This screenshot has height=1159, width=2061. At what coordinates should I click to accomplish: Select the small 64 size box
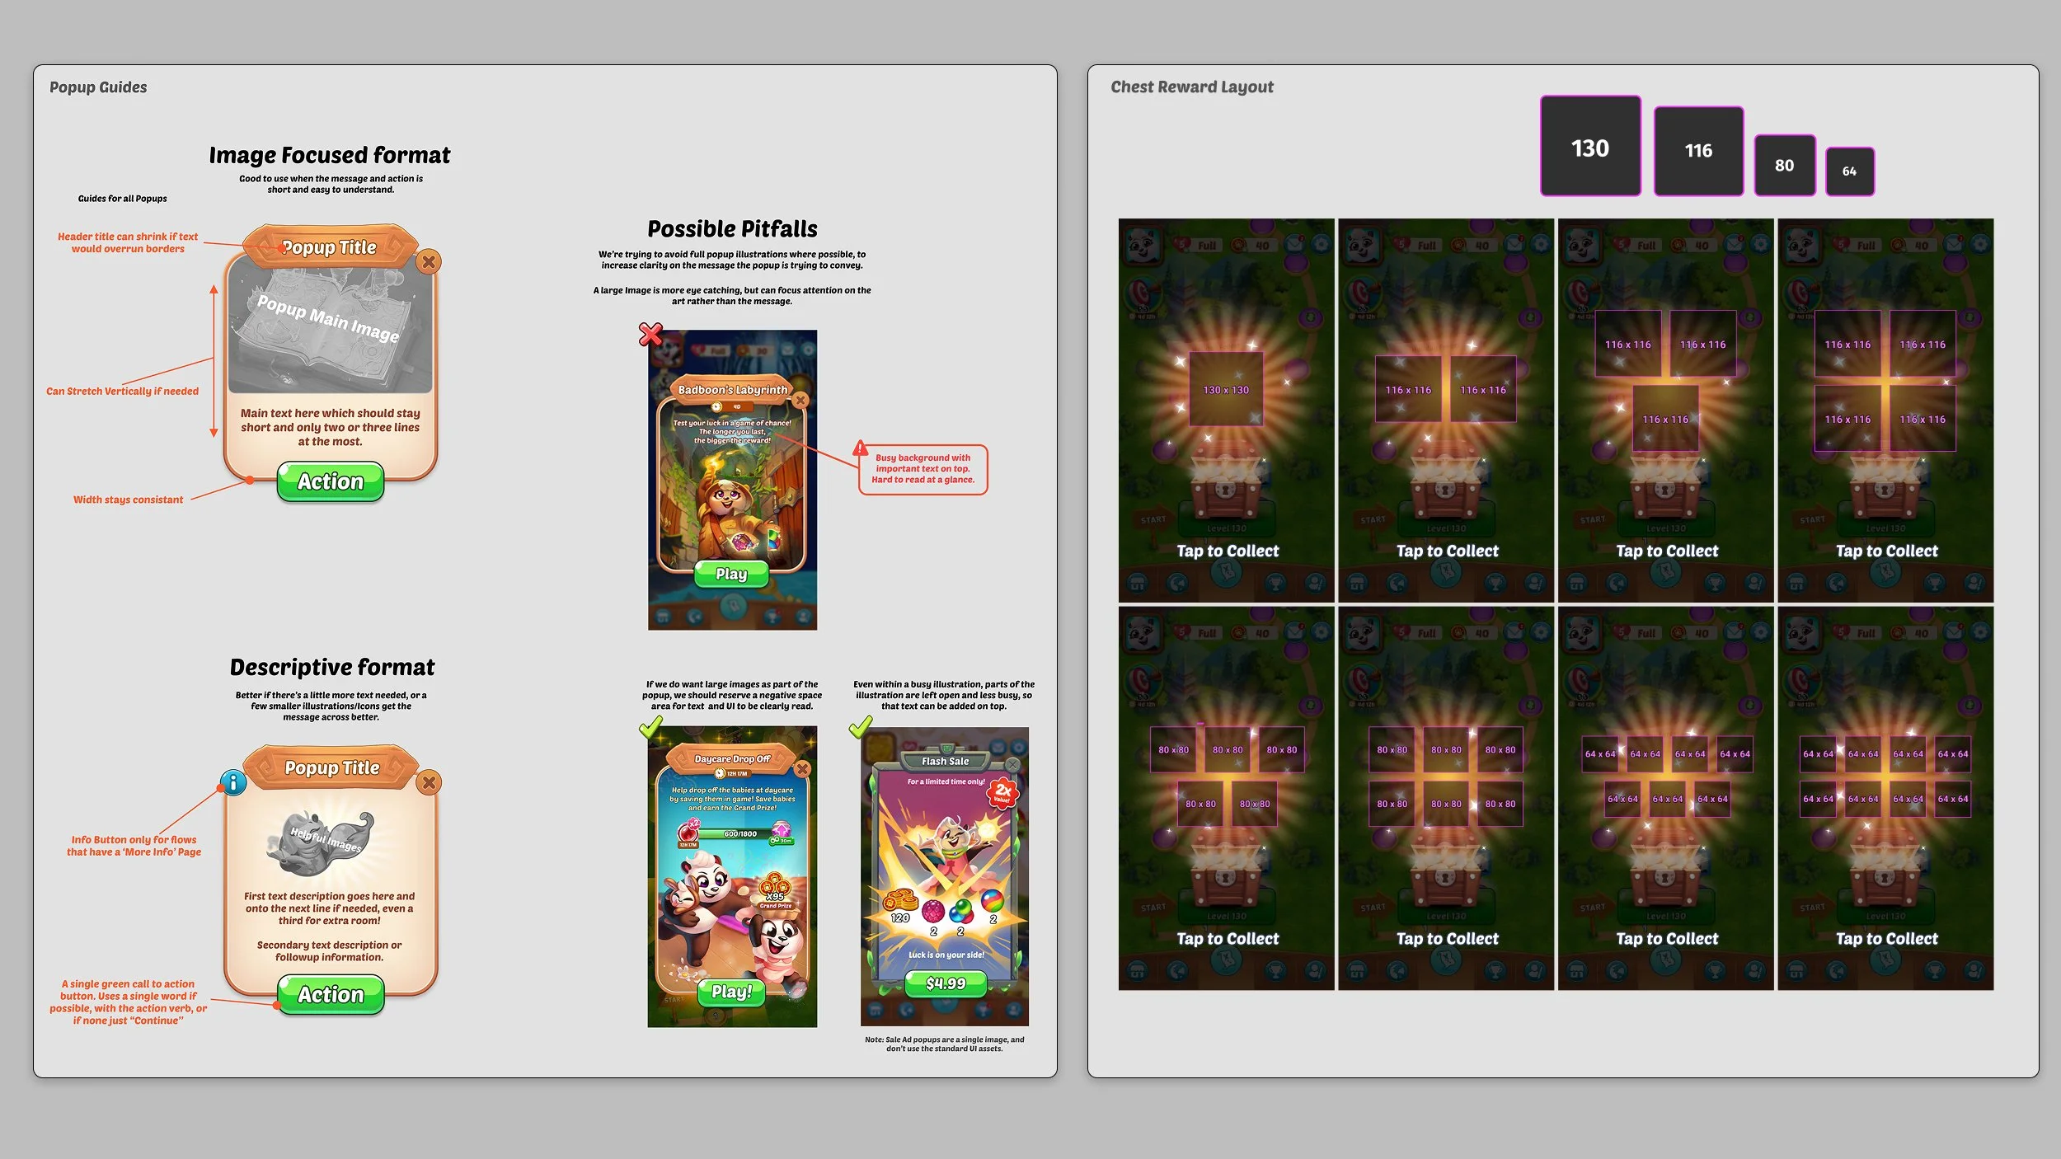pyautogui.click(x=1849, y=171)
